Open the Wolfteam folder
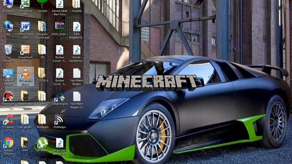 pos(42,121)
